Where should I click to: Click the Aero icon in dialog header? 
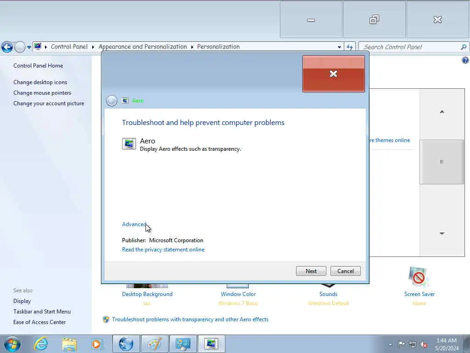tap(125, 101)
